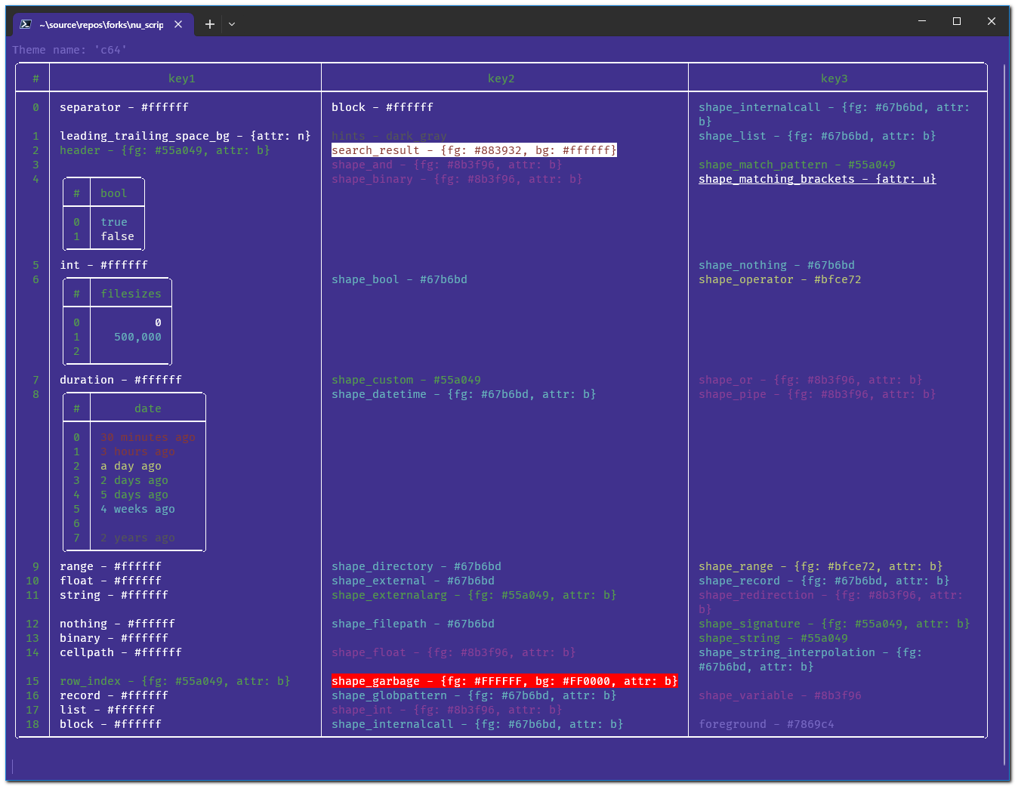Click the shape_externalarg entry
This screenshot has height=786, width=1015.
pos(474,595)
